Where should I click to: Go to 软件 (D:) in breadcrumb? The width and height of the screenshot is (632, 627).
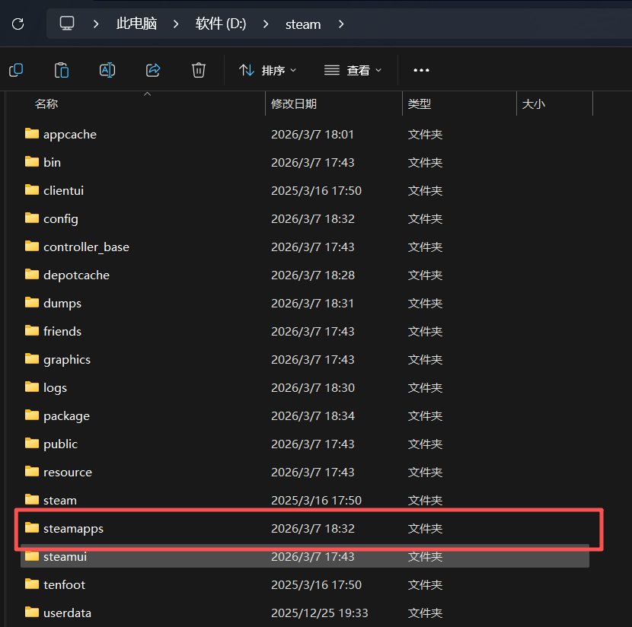(x=221, y=24)
